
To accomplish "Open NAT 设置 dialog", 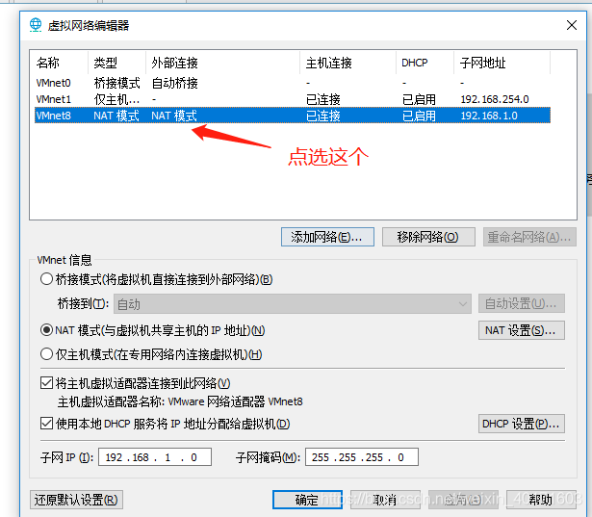I will click(x=522, y=330).
